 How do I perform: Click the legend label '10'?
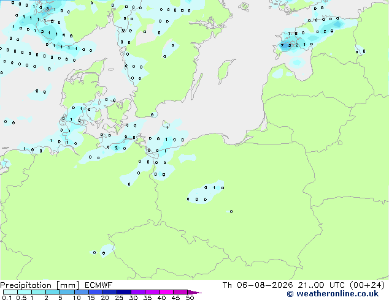pos(77,298)
